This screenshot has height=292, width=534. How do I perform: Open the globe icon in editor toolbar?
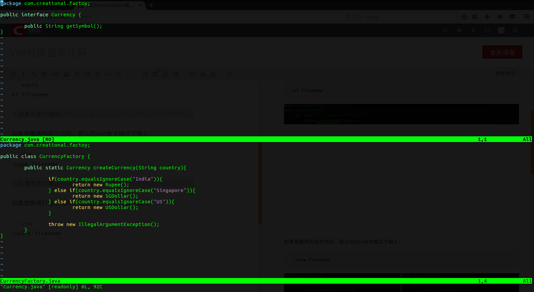[x=192, y=74]
